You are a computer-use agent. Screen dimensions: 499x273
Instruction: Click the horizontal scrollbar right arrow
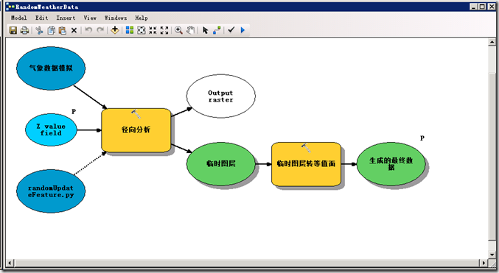pos(484,263)
